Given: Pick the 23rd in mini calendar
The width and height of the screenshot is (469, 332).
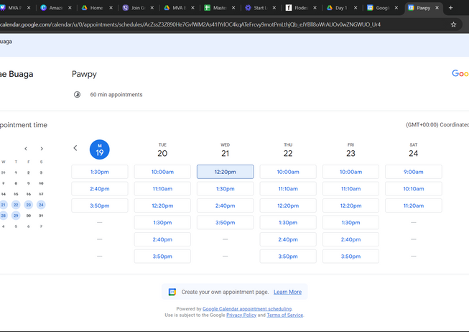Looking at the screenshot, I should (x=29, y=205).
